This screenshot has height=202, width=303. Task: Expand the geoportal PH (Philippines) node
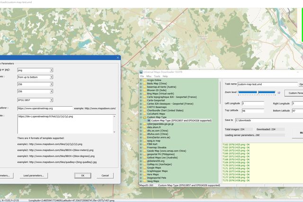click(x=141, y=154)
